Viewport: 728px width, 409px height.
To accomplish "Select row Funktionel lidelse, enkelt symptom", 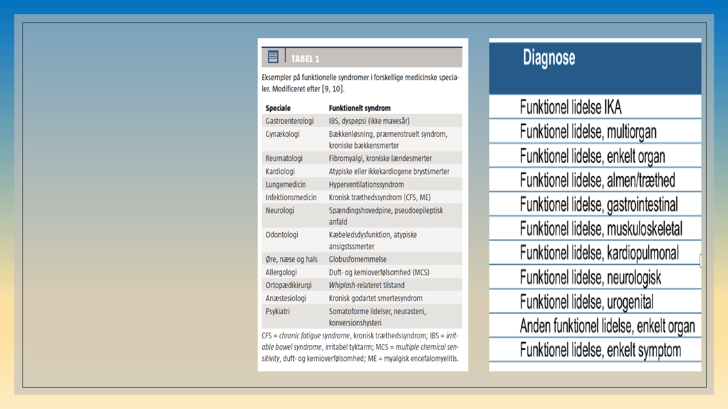I will (x=595, y=350).
